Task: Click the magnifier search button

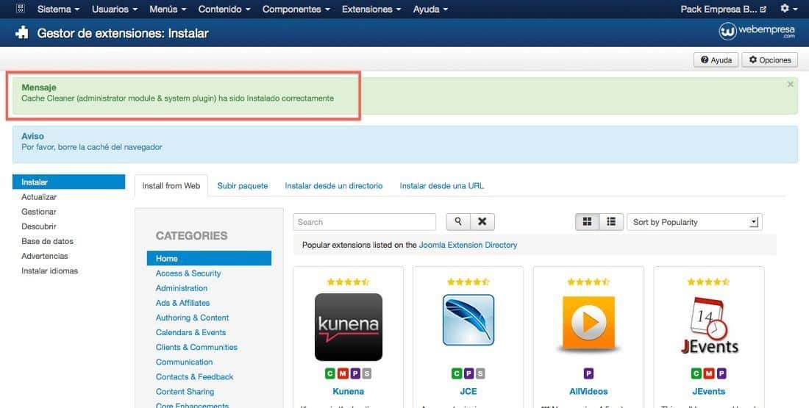Action: tap(458, 222)
